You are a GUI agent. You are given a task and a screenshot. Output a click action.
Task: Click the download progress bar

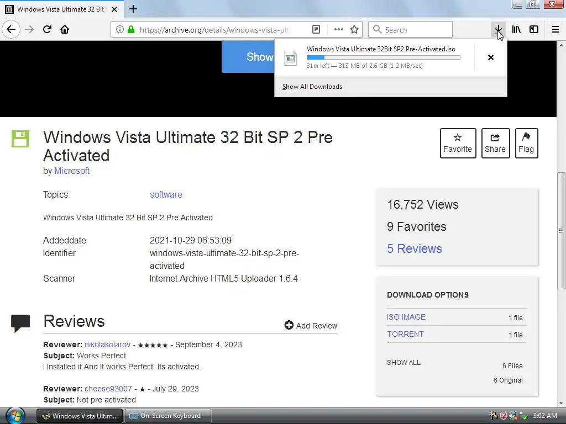coord(384,57)
